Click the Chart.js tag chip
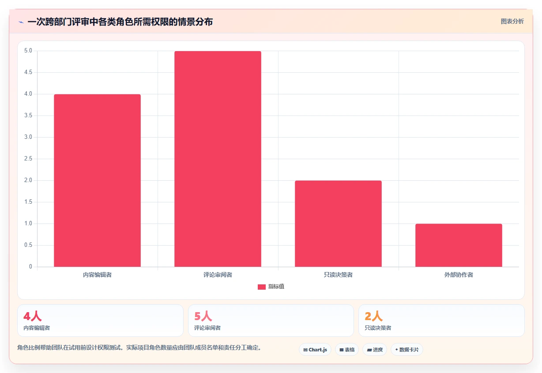Image resolution: width=542 pixels, height=373 pixels. 315,350
